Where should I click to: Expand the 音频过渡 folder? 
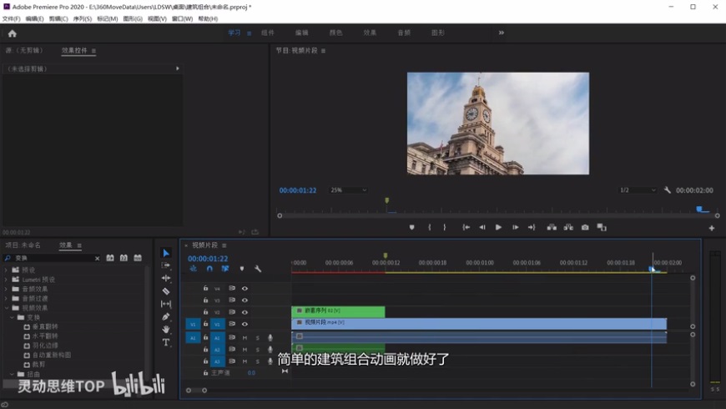(x=6, y=298)
